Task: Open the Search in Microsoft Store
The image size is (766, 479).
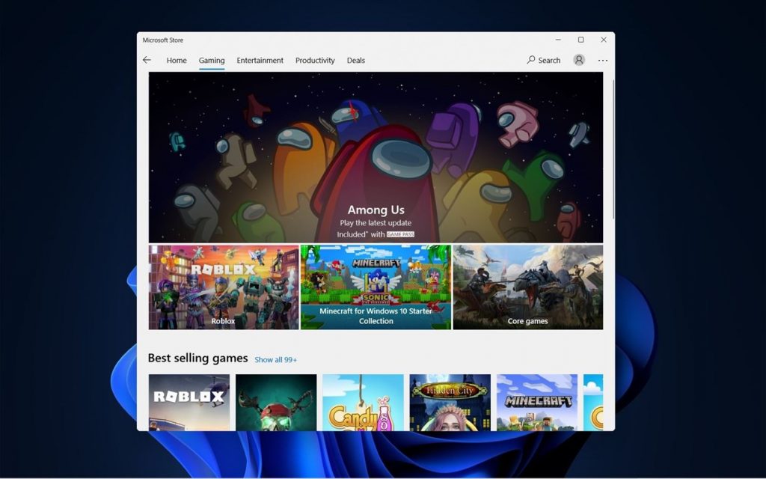Action: click(x=542, y=60)
